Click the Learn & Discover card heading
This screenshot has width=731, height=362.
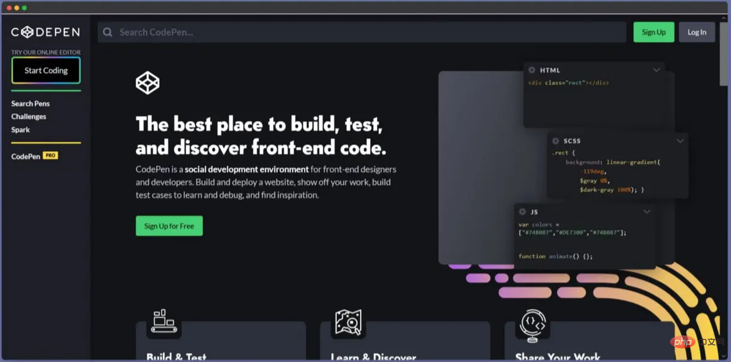pos(373,357)
